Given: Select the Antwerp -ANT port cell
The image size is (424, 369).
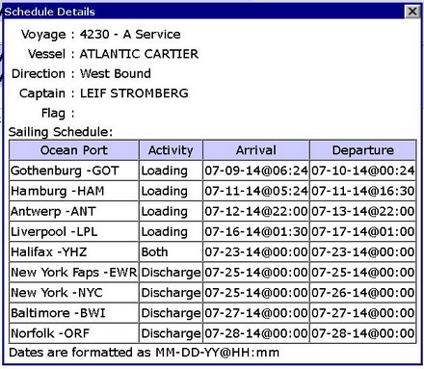Looking at the screenshot, I should pyautogui.click(x=74, y=211).
